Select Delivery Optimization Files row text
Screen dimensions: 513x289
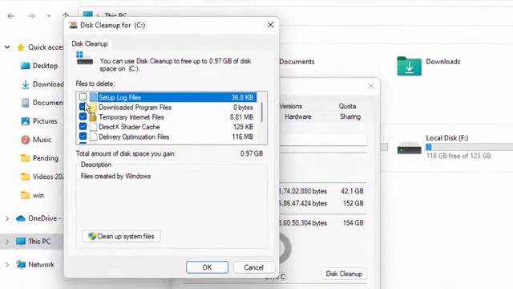tap(134, 136)
